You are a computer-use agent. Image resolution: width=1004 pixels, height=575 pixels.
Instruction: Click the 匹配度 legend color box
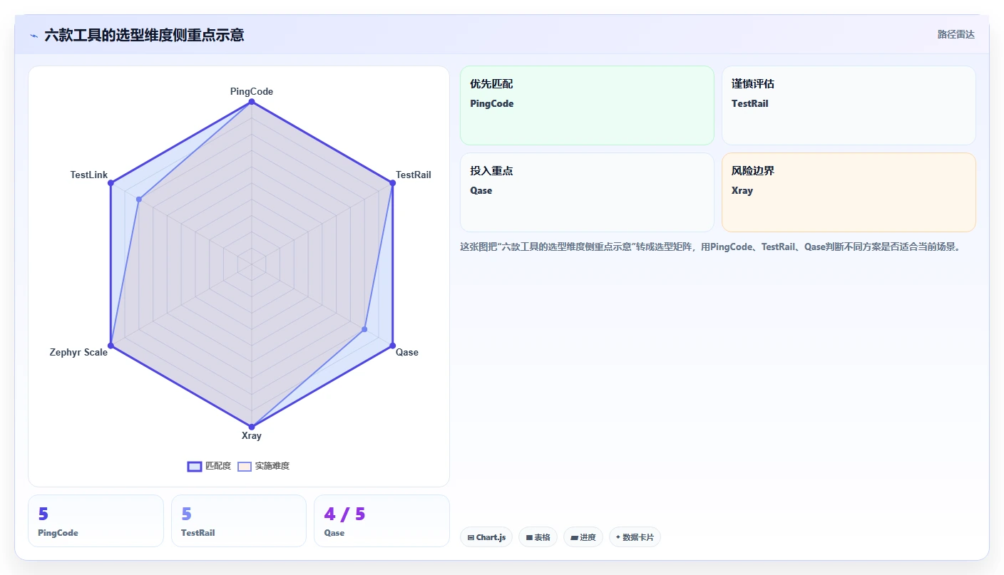195,466
